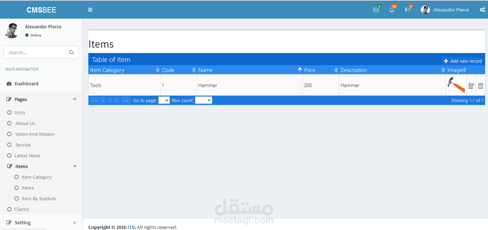Open the settings gear icon
The image size is (488, 230).
(x=482, y=10)
